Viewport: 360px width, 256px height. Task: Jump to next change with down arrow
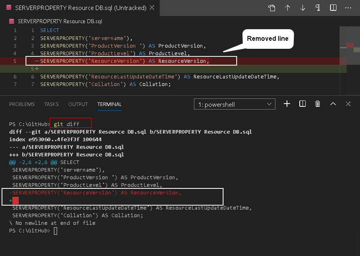coord(303,8)
